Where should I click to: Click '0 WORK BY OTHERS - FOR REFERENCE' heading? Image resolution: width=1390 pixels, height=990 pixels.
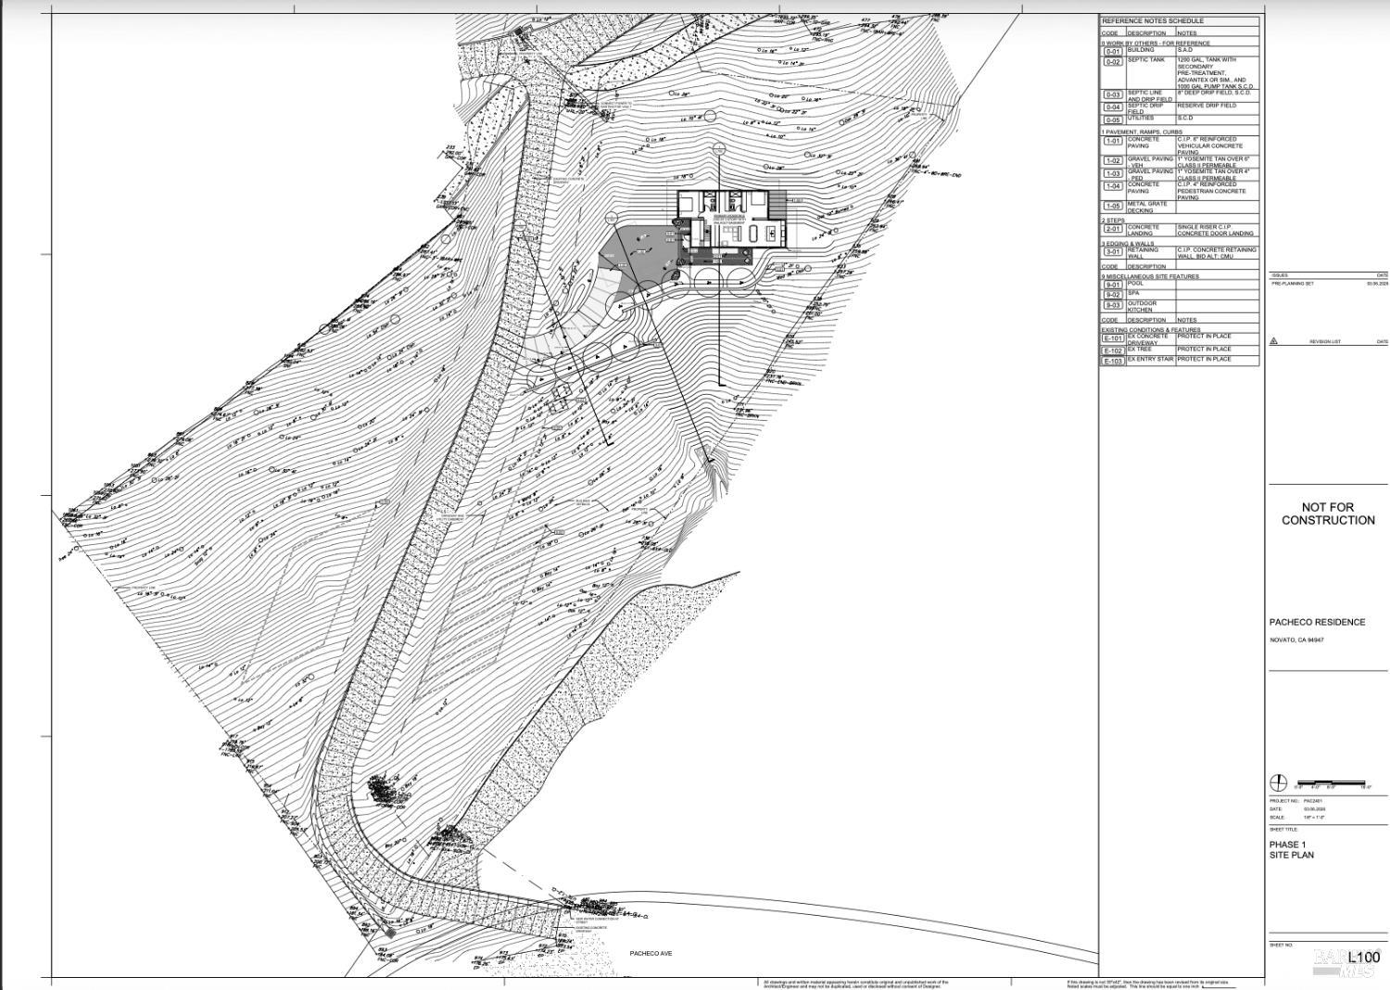1156,43
